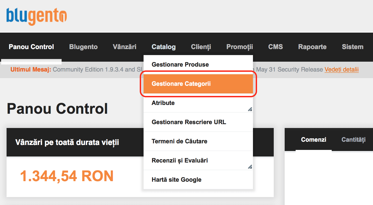Open the Catalog menu
373x205 pixels.
[x=164, y=47]
